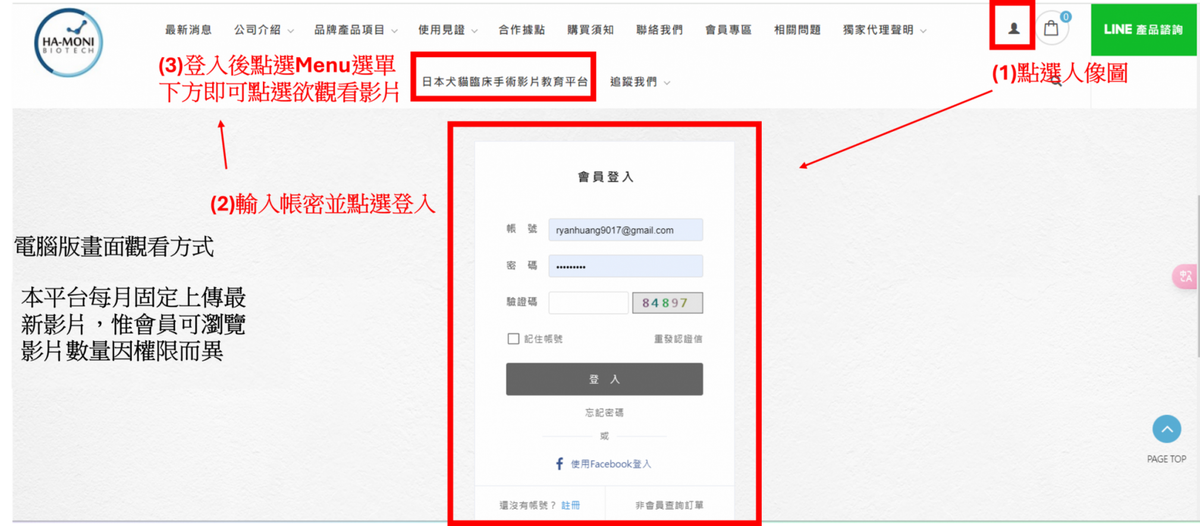
Task: Open the 聯絡我們 menu item
Action: (659, 30)
